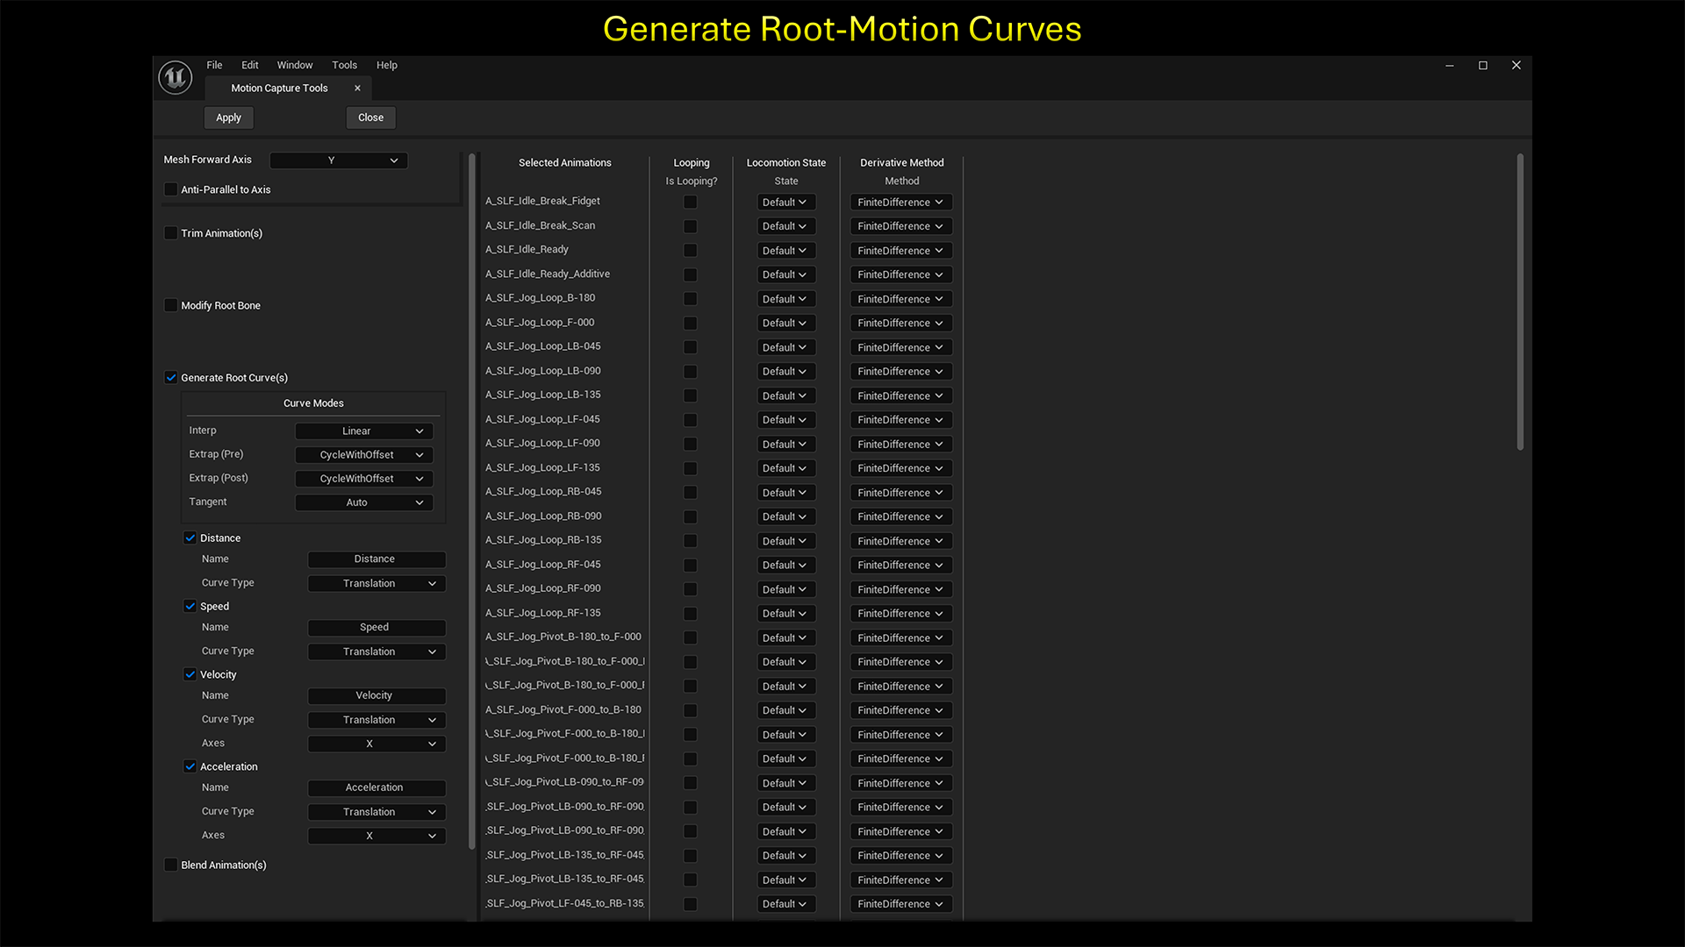The image size is (1685, 947).
Task: Uncheck the Acceleration curve option
Action: click(x=190, y=765)
